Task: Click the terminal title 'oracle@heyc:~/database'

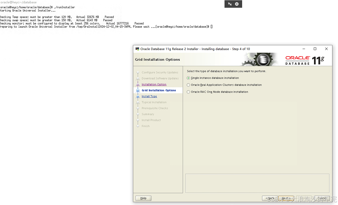Action: click(18, 2)
